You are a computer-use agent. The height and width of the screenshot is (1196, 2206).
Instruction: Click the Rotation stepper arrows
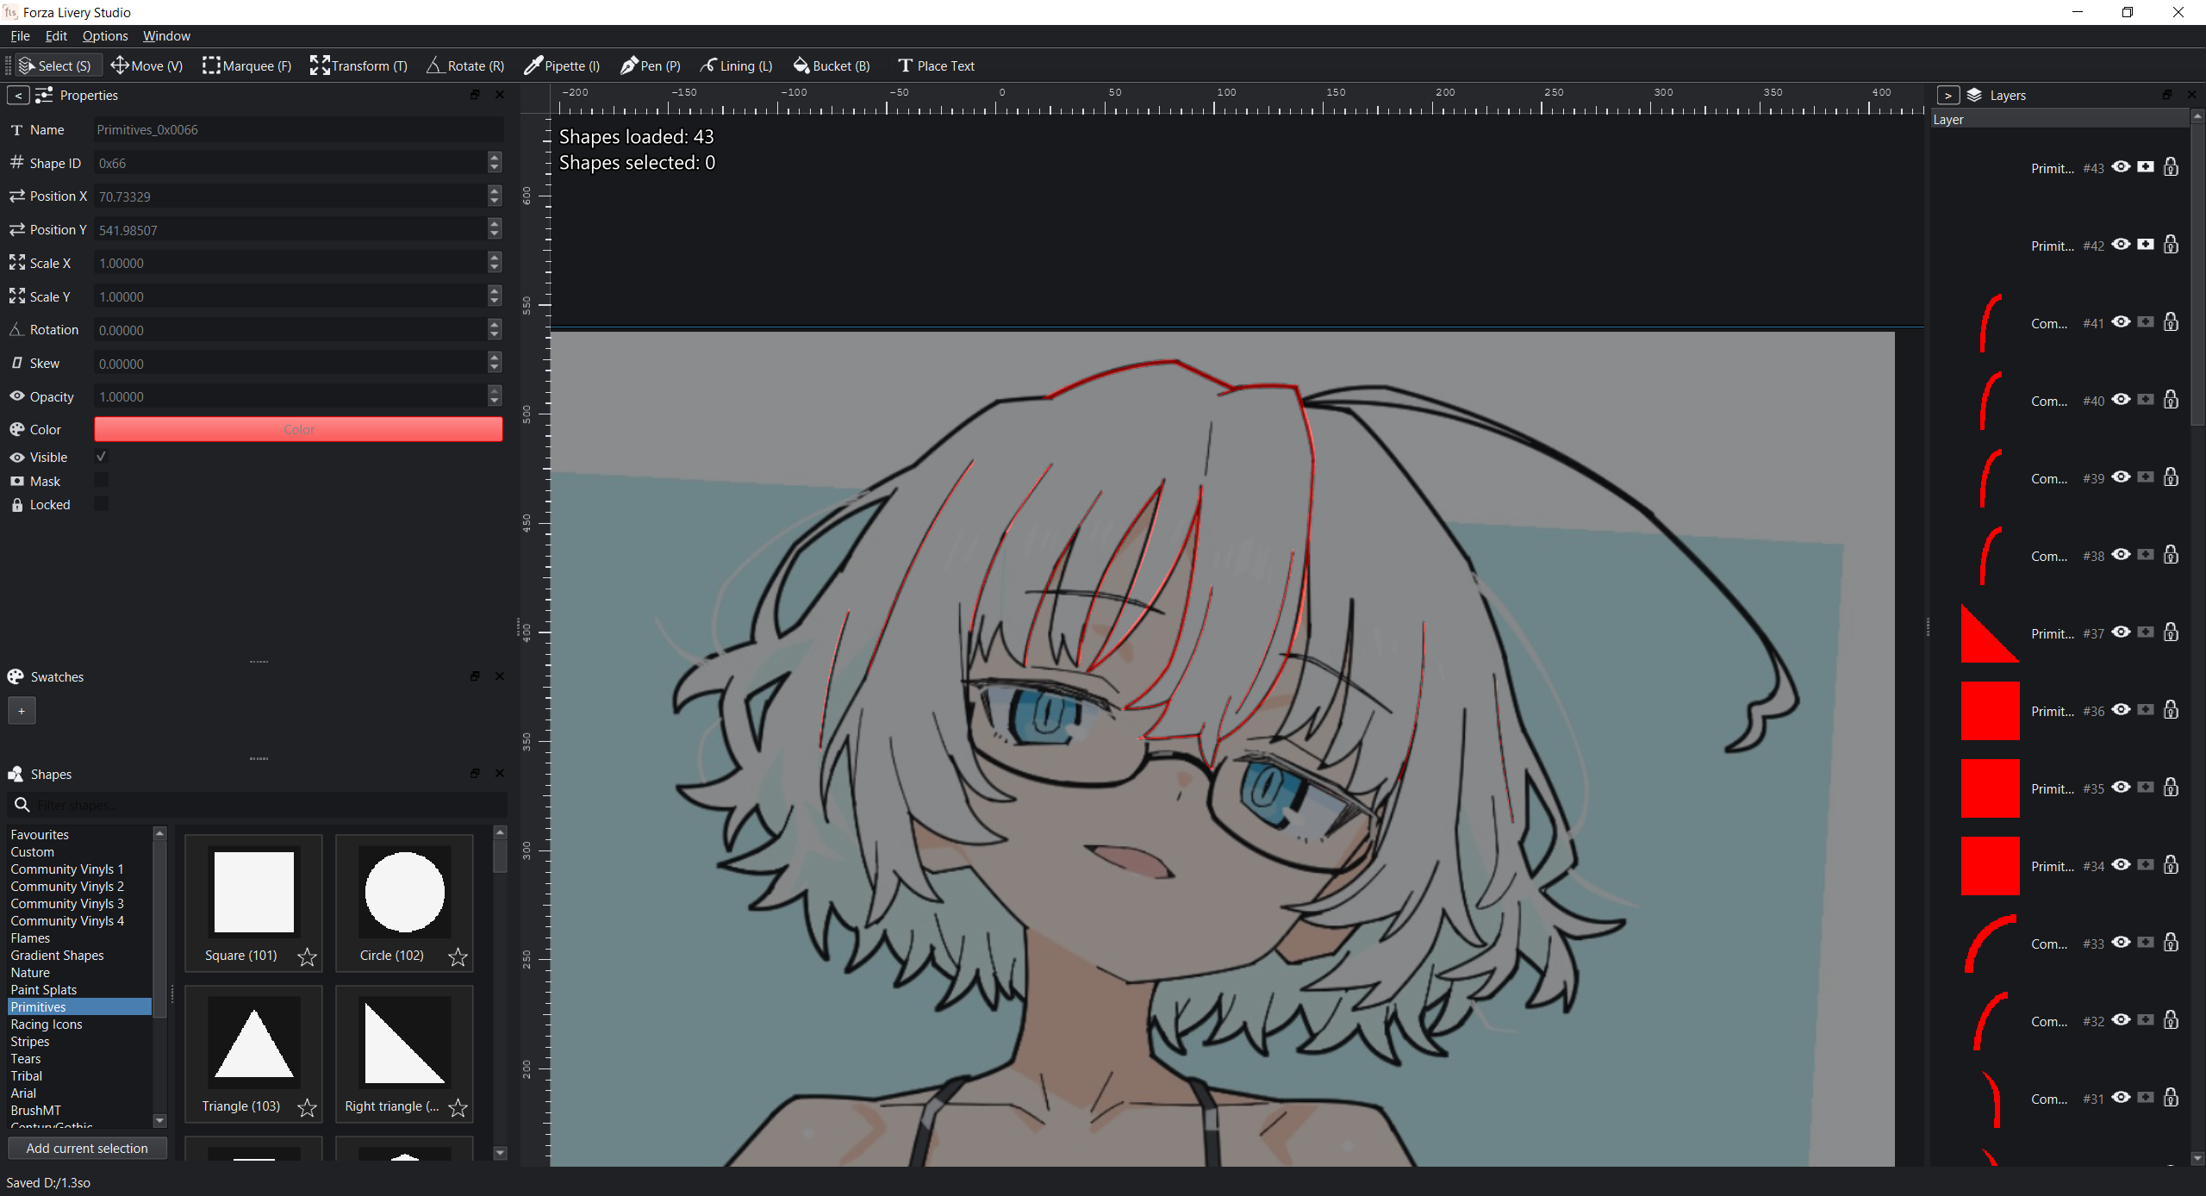coord(495,330)
